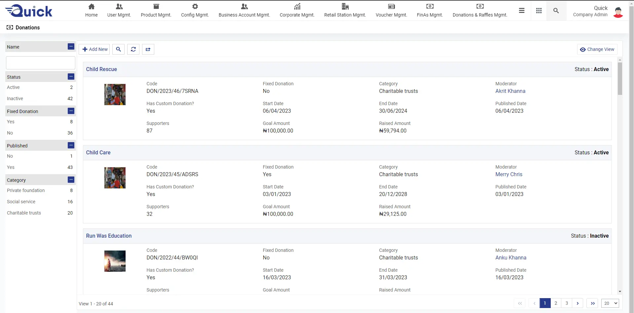Open moderator Akrit Khanna link
Screen dimensions: 634x313
coord(510,91)
